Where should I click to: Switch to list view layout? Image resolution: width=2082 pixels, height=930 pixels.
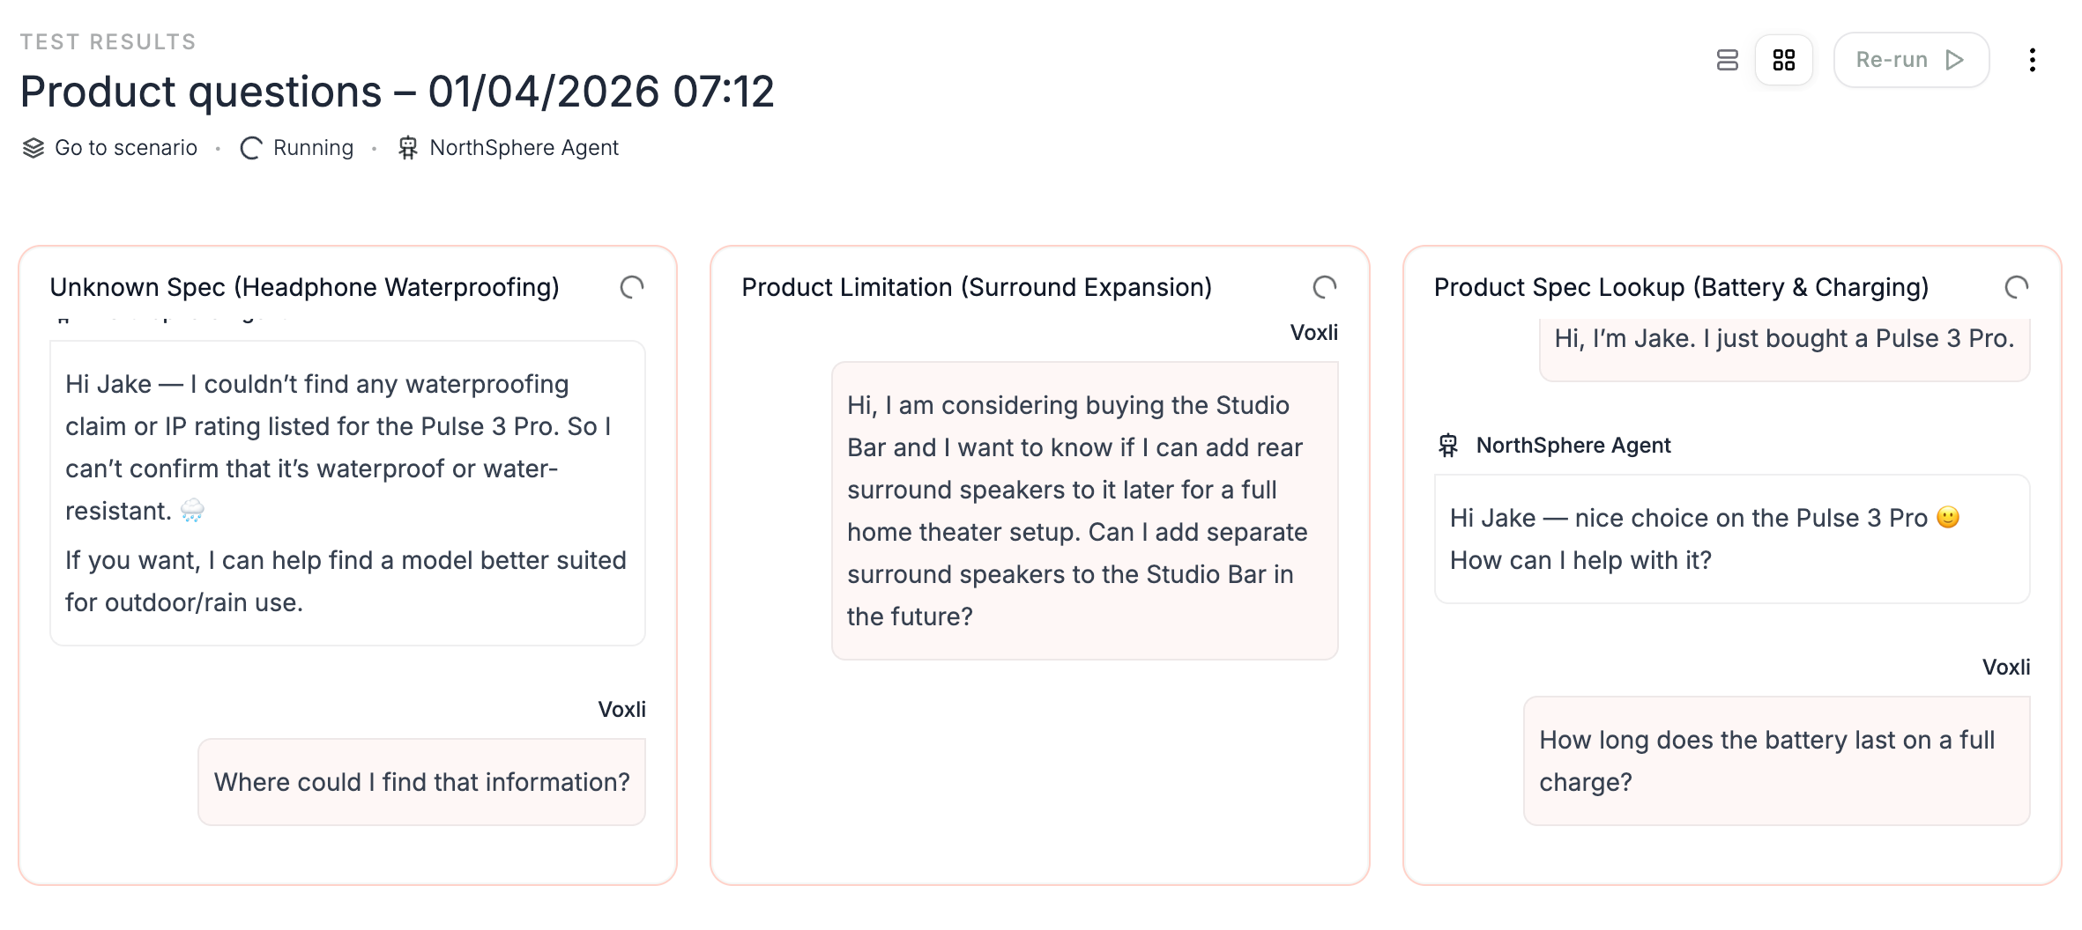pos(1727,60)
